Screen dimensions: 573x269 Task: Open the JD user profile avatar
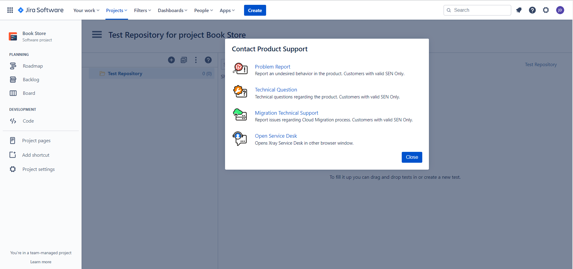coord(560,10)
